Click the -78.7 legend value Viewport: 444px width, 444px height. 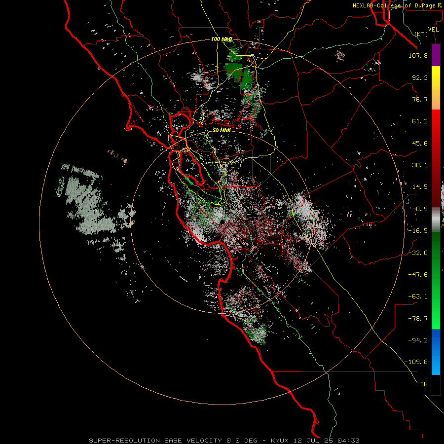click(418, 319)
